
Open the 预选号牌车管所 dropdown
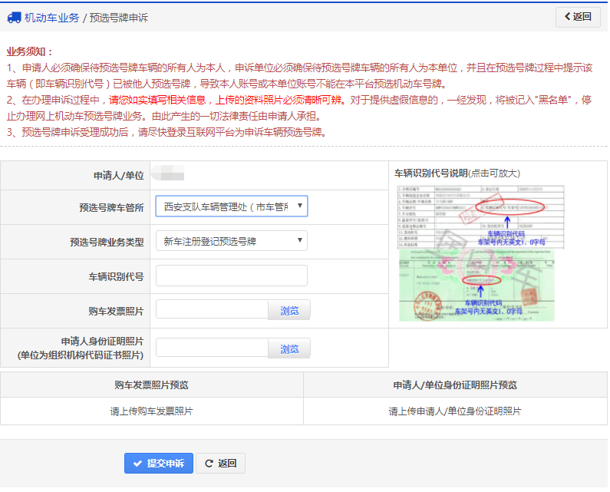(231, 206)
